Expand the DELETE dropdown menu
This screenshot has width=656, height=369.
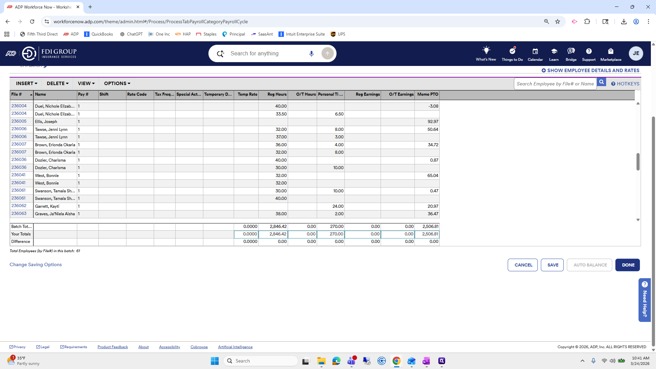pos(58,83)
